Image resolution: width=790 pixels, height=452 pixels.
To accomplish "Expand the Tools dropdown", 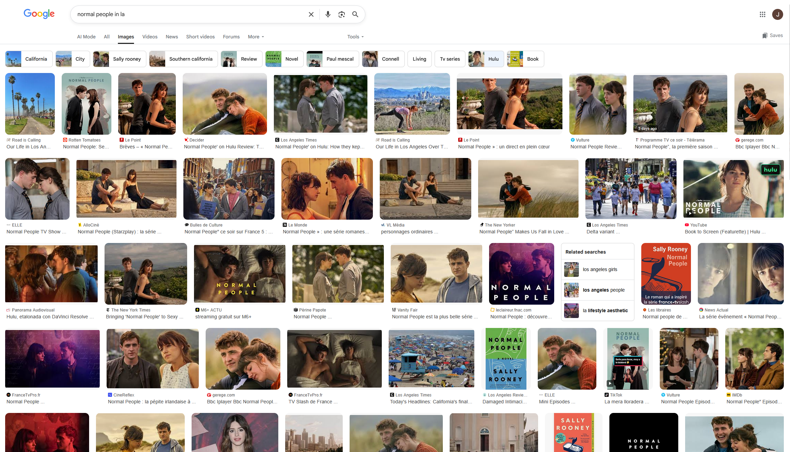I will click(x=355, y=37).
